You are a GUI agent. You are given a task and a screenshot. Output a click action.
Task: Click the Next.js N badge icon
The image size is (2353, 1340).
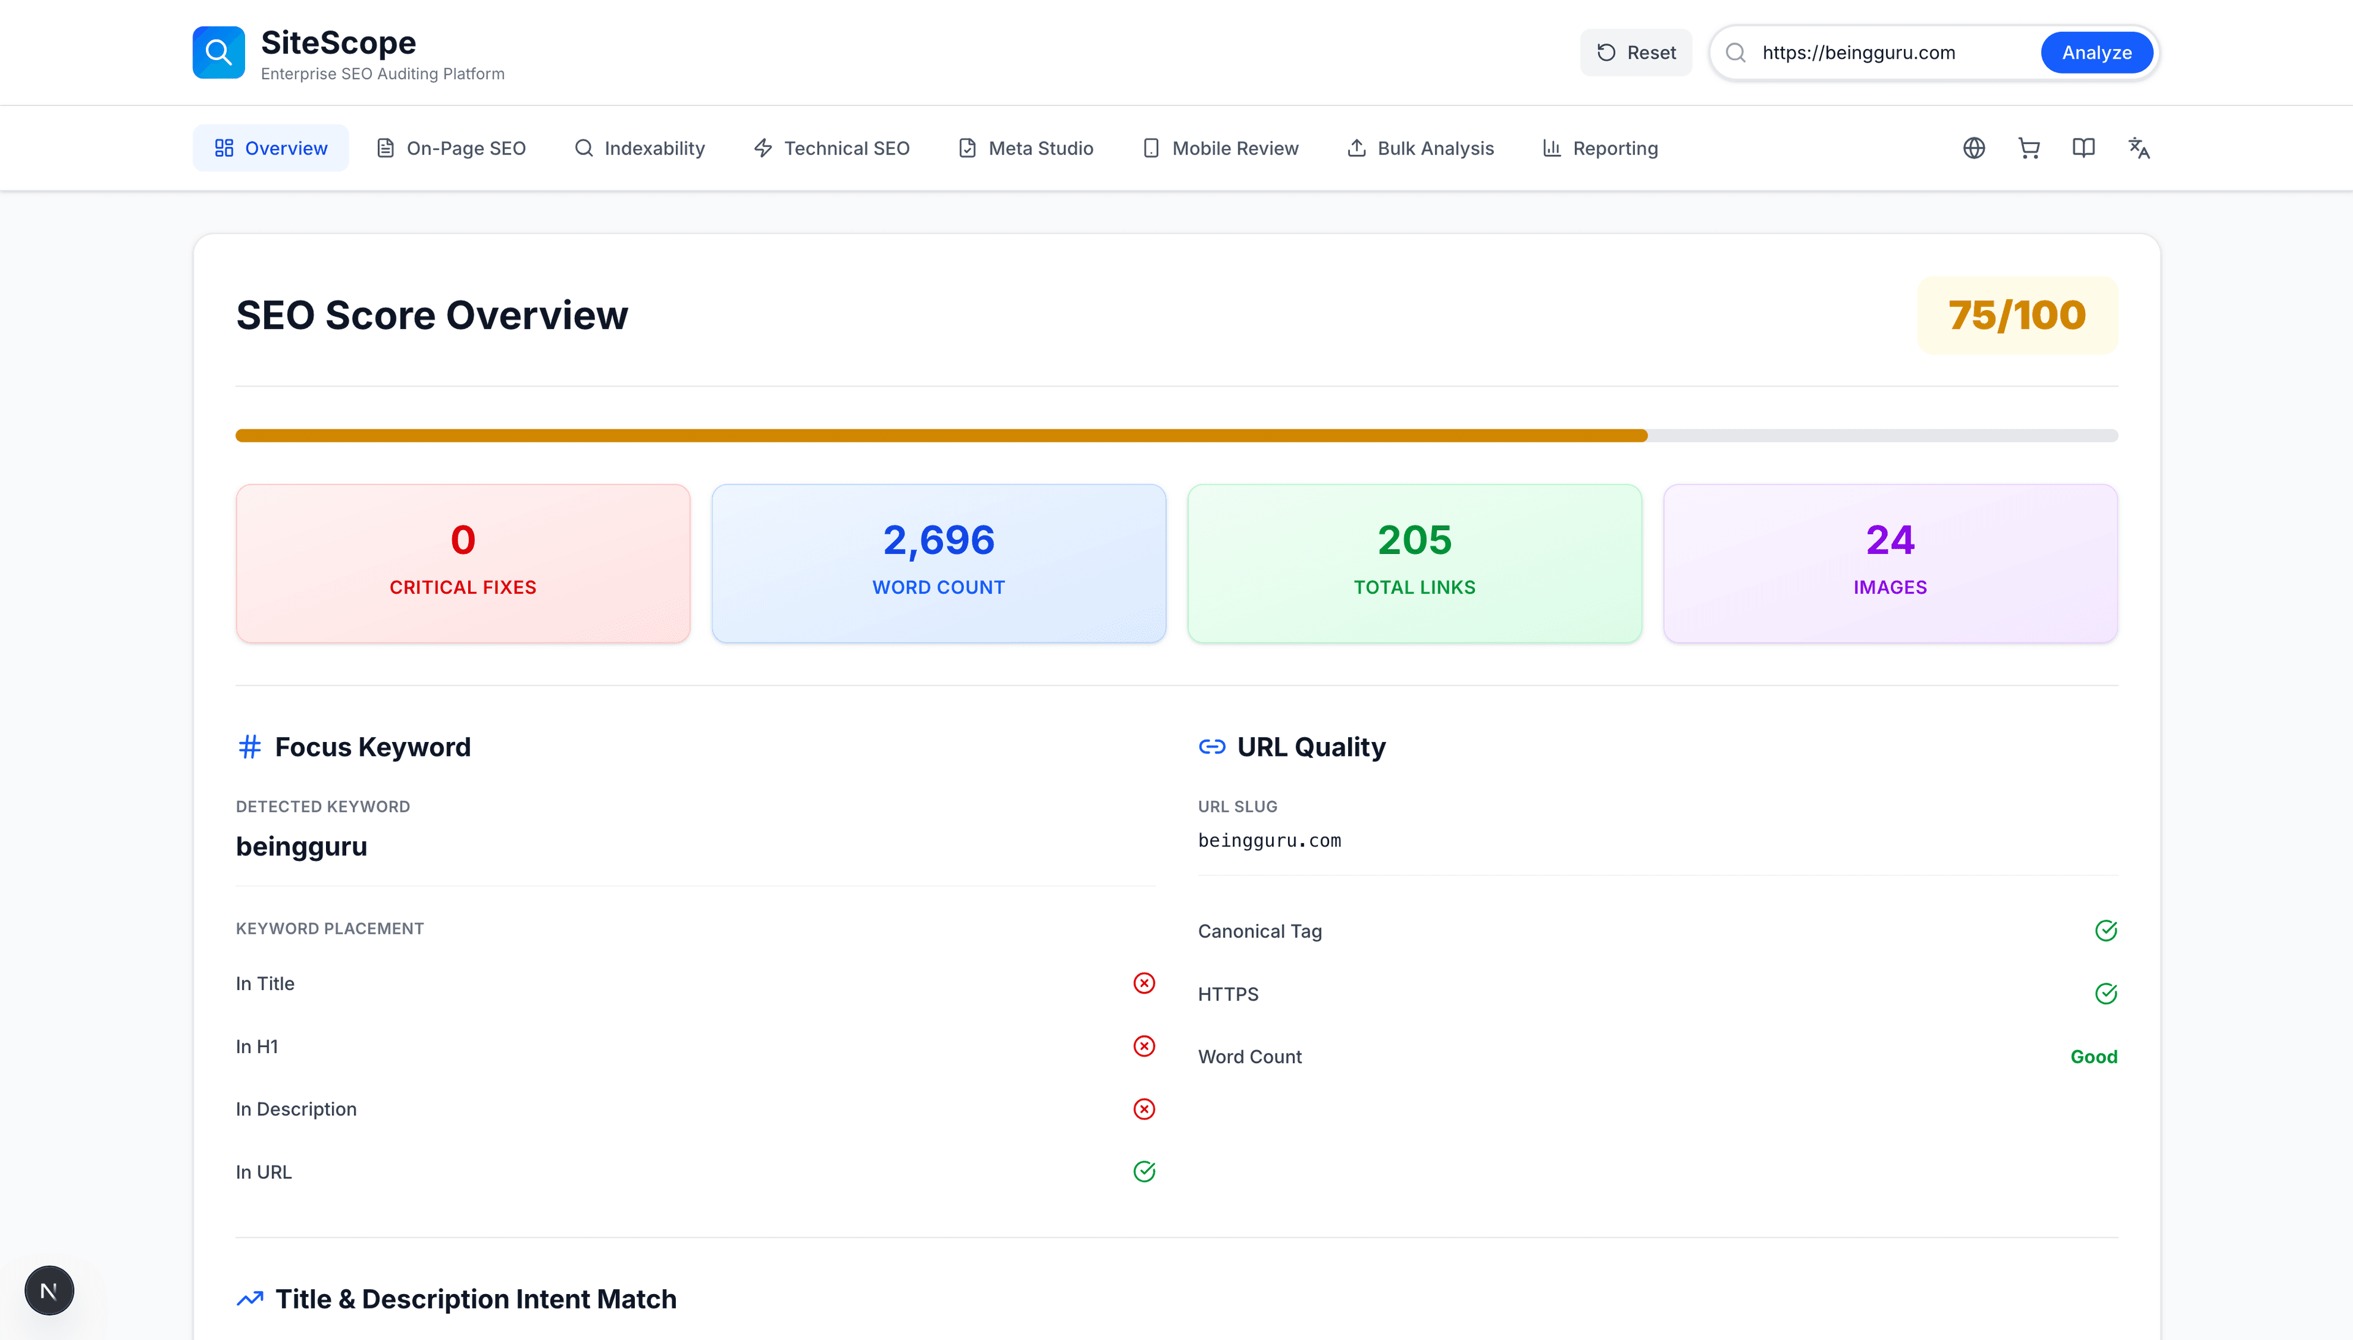[x=49, y=1290]
